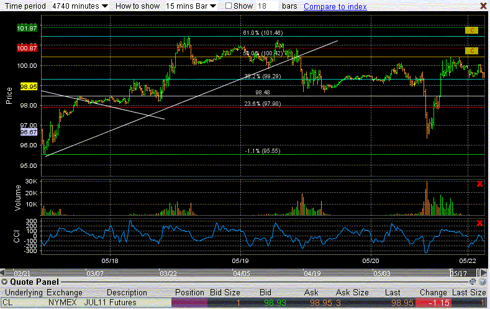Image resolution: width=490 pixels, height=309 pixels.
Task: Remove the CCI indicator with its red X
Action: (x=479, y=223)
